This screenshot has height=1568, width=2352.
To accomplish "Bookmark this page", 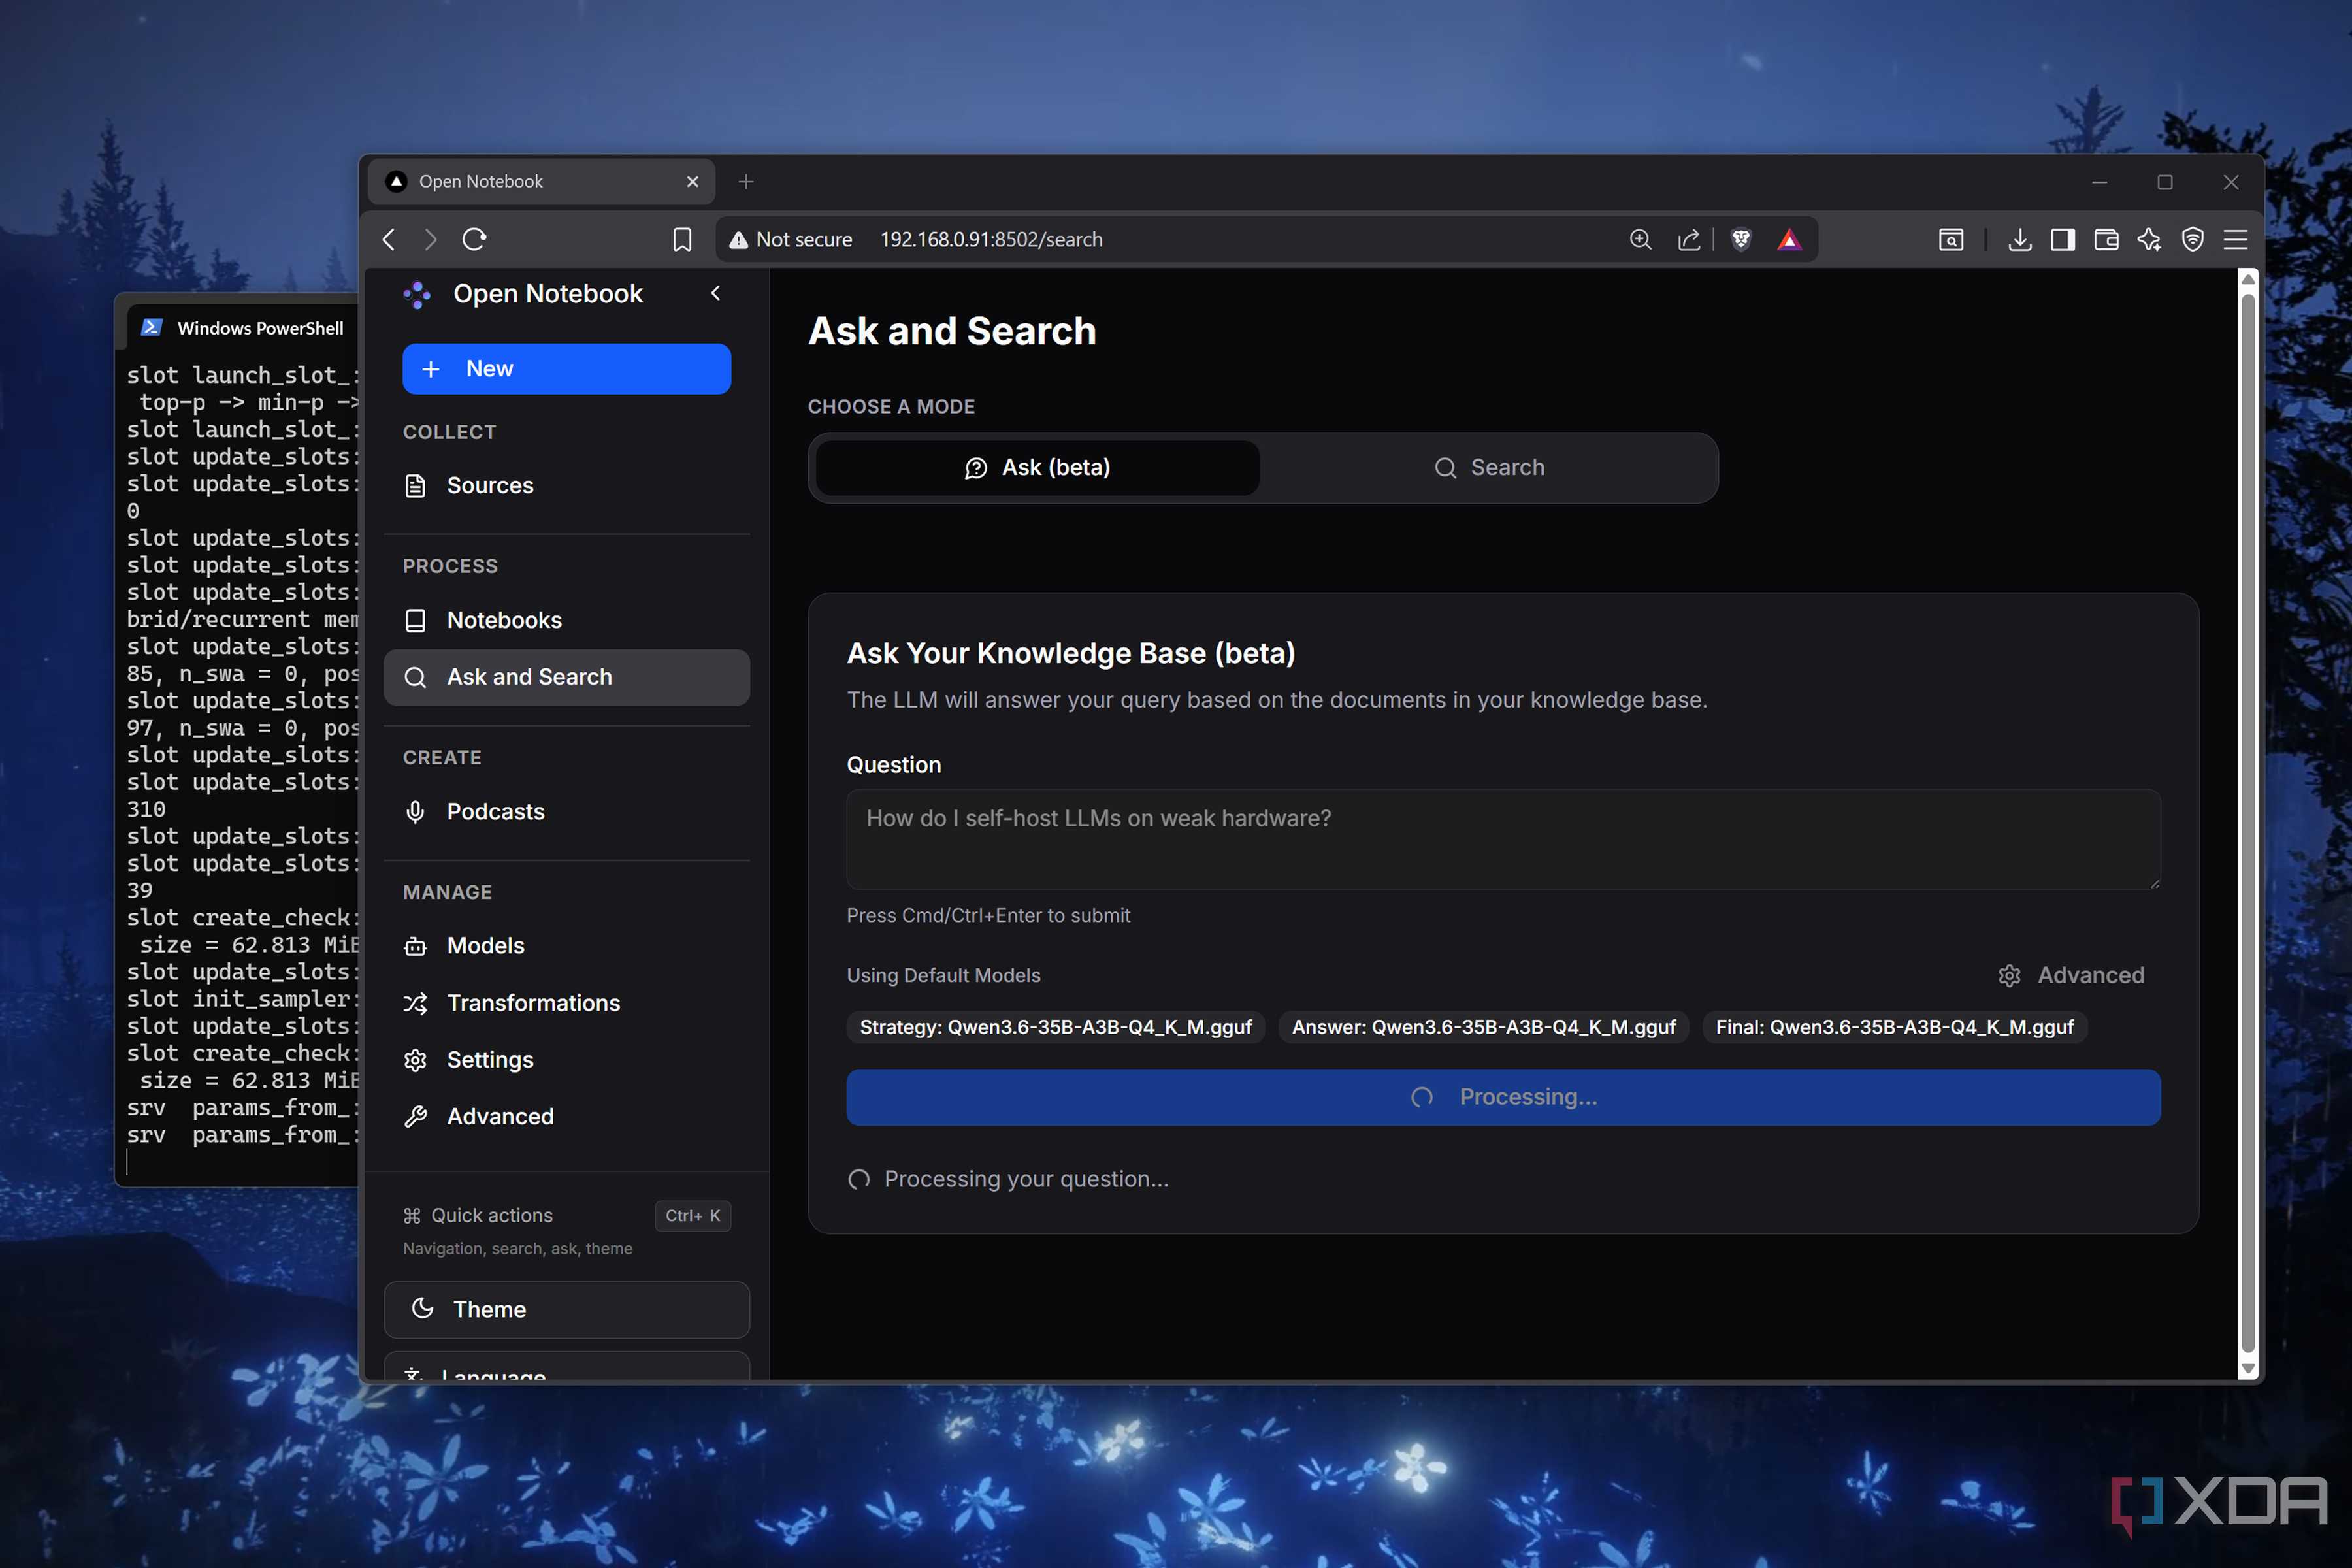I will (x=682, y=240).
